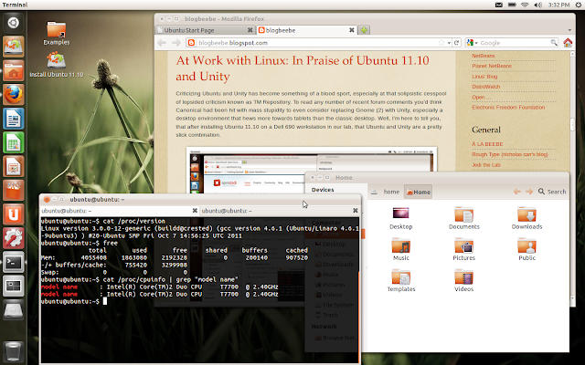Open Ubuntu One launcher icon
The height and width of the screenshot is (365, 585).
click(14, 214)
